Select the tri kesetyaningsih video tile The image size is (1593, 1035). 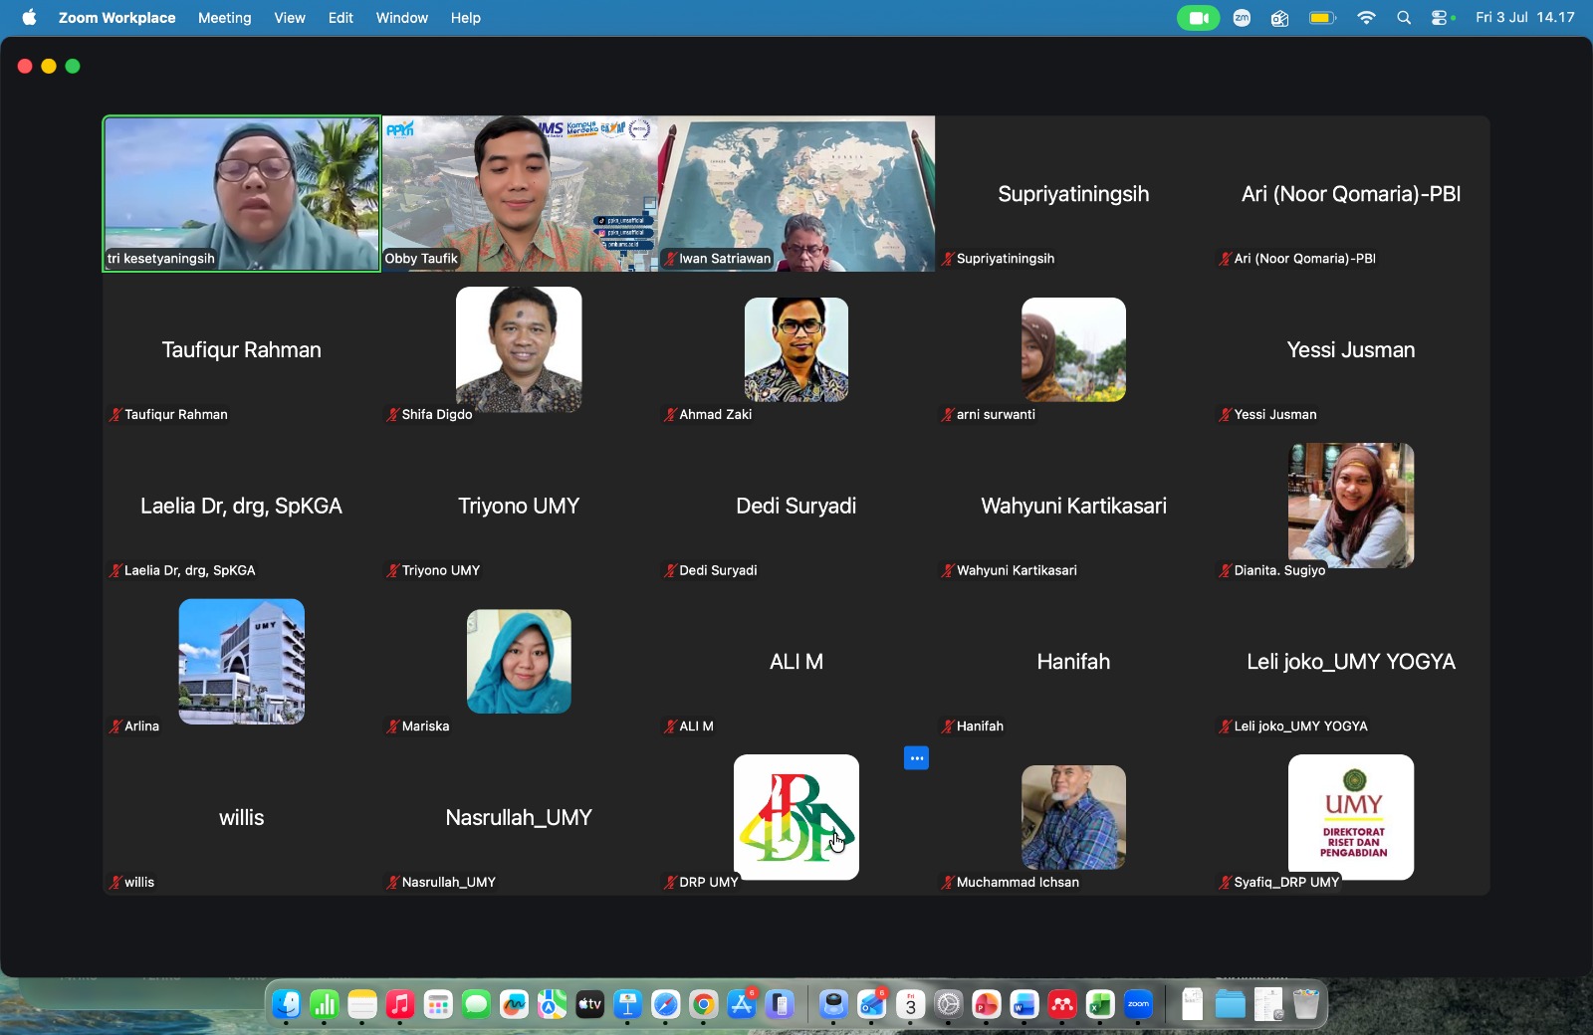coord(242,193)
